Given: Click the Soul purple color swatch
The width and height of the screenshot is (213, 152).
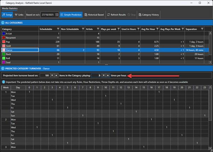Looking at the screenshot, I should [4, 62].
